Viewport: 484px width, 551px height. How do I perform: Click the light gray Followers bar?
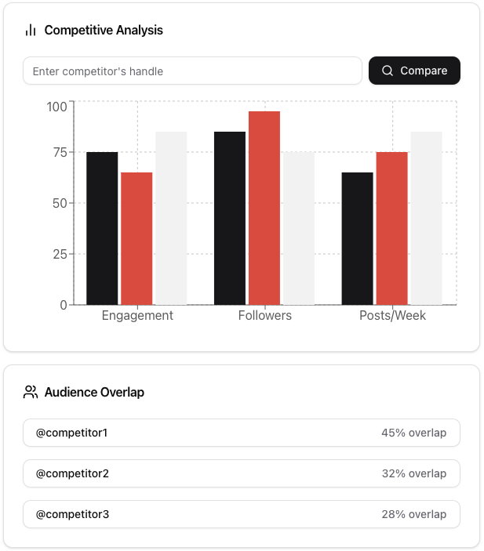[x=299, y=228]
